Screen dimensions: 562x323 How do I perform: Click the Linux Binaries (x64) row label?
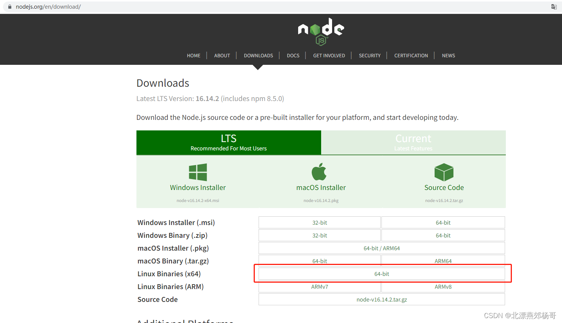tap(169, 274)
